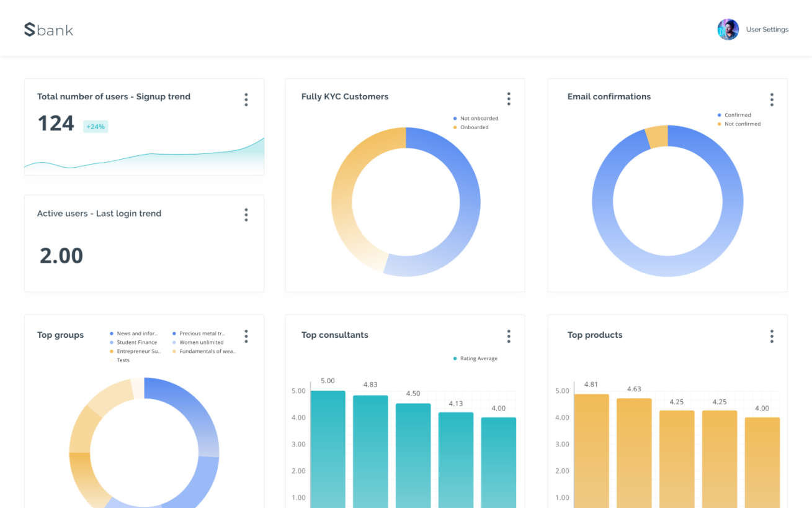Toggle the News and infor.. legend entry

tap(134, 333)
